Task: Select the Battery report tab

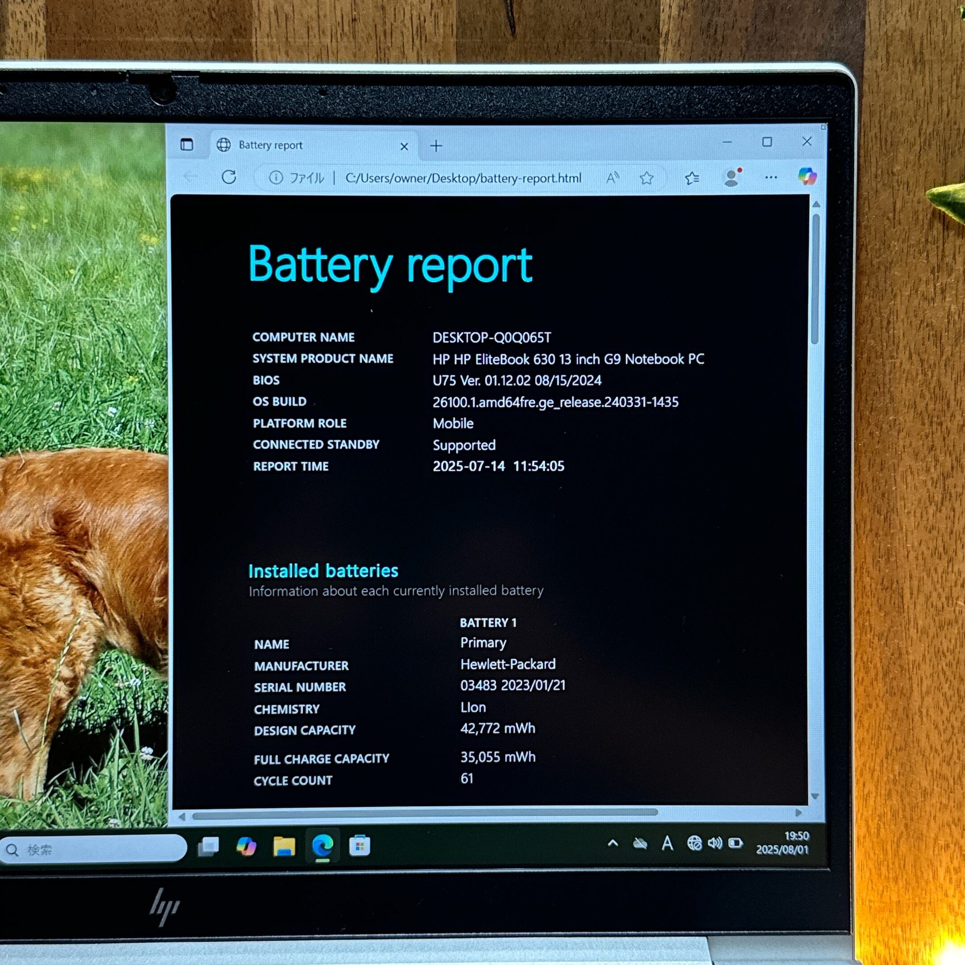Action: [x=270, y=145]
